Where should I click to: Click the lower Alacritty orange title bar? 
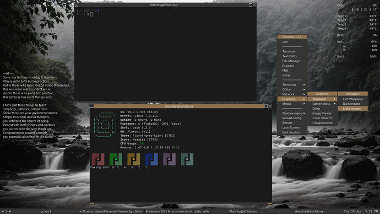(x=179, y=106)
